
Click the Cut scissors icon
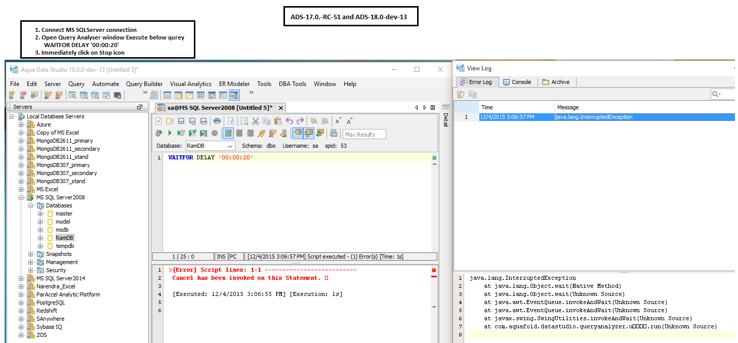pos(256,121)
